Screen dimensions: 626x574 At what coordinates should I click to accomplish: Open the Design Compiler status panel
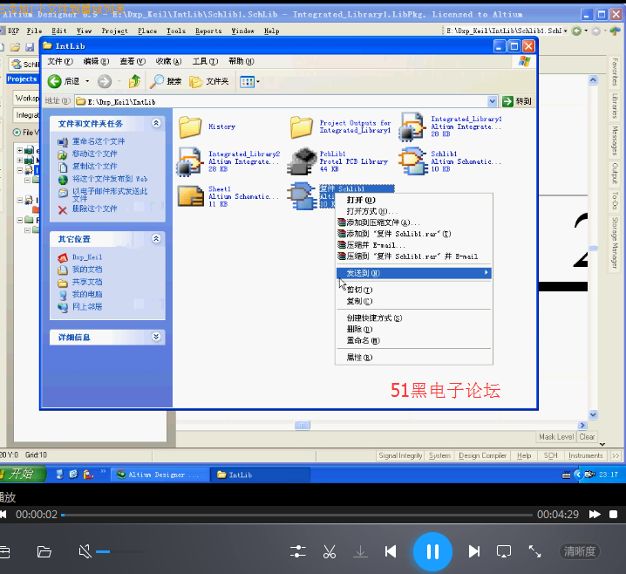[482, 455]
